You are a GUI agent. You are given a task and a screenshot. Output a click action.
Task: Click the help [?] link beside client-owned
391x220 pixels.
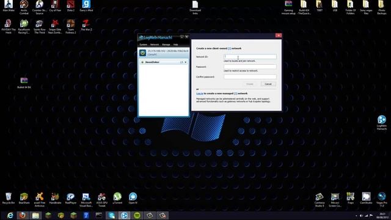click(230, 48)
